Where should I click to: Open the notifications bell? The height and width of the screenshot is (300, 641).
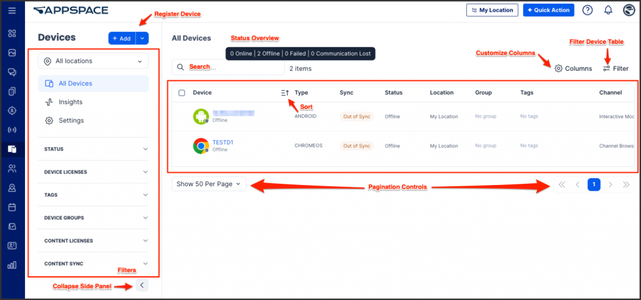(x=608, y=10)
